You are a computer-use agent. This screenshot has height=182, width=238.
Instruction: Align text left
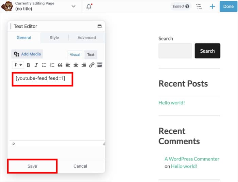[x=68, y=65]
